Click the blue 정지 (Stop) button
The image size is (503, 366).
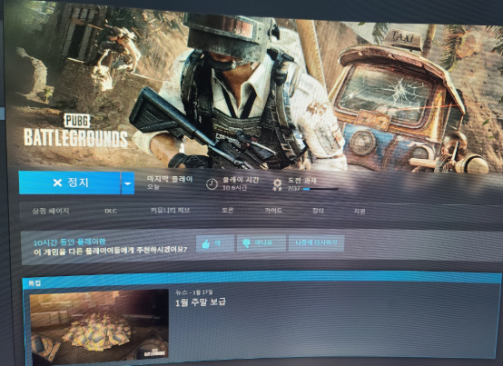pos(69,183)
